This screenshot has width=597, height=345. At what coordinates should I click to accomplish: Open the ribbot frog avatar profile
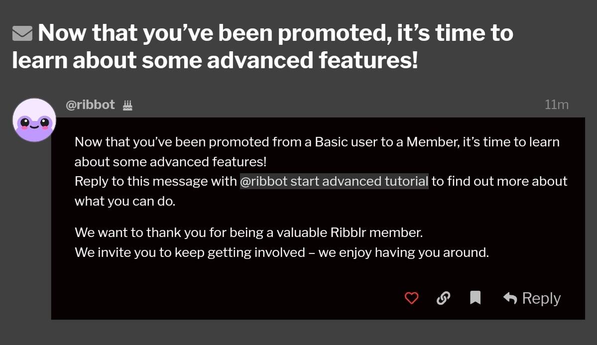click(x=34, y=120)
